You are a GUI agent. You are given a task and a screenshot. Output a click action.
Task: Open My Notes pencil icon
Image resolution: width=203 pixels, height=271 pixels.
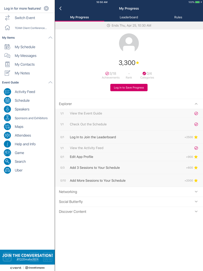pos(7,73)
